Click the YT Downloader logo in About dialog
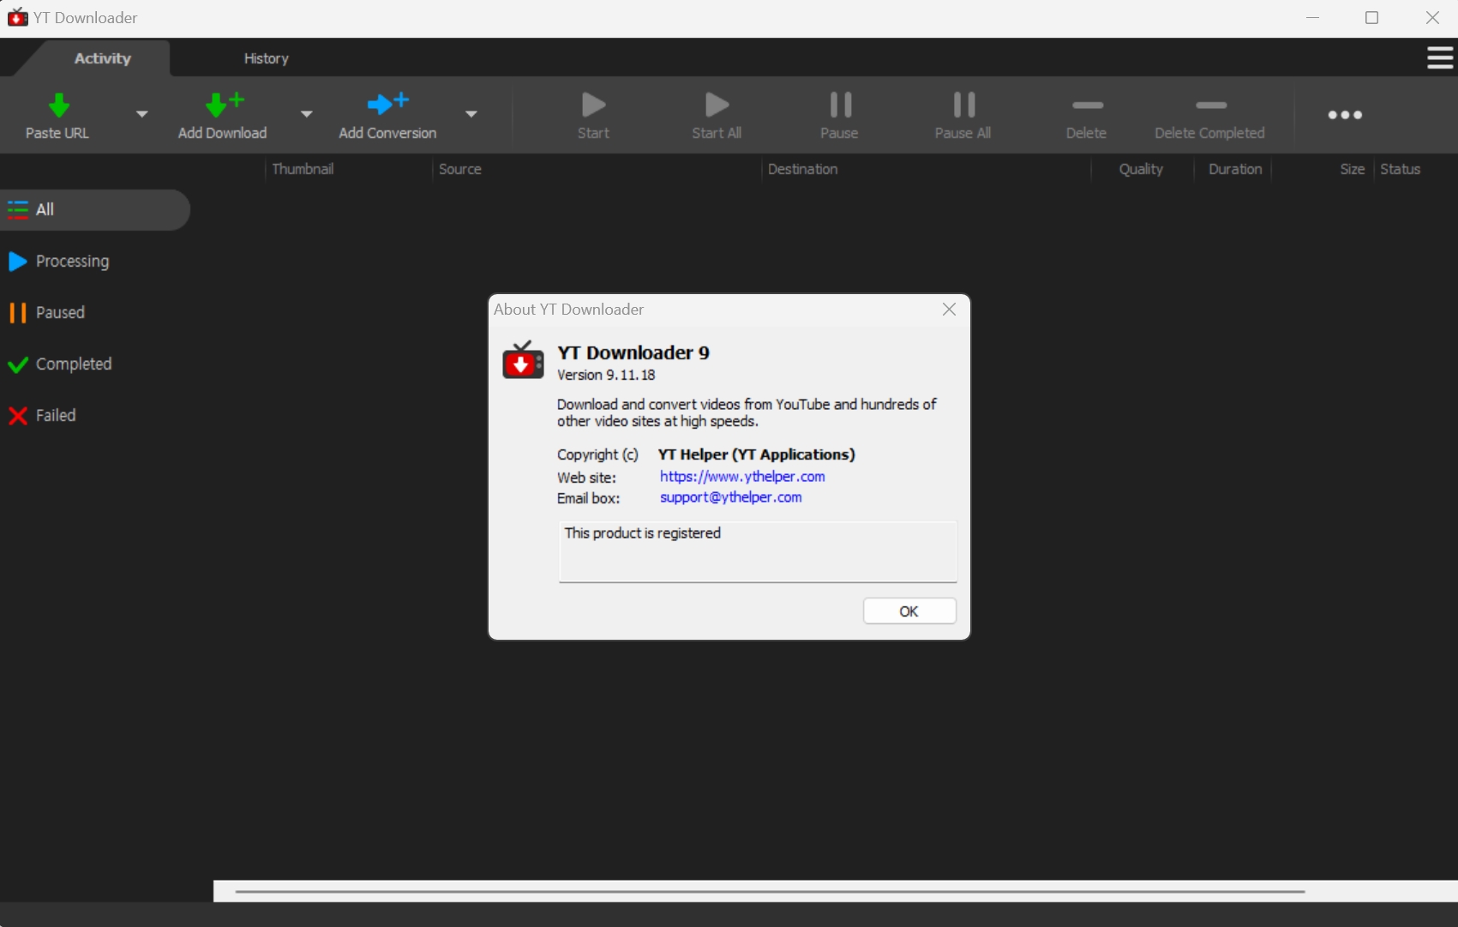 [x=523, y=360]
